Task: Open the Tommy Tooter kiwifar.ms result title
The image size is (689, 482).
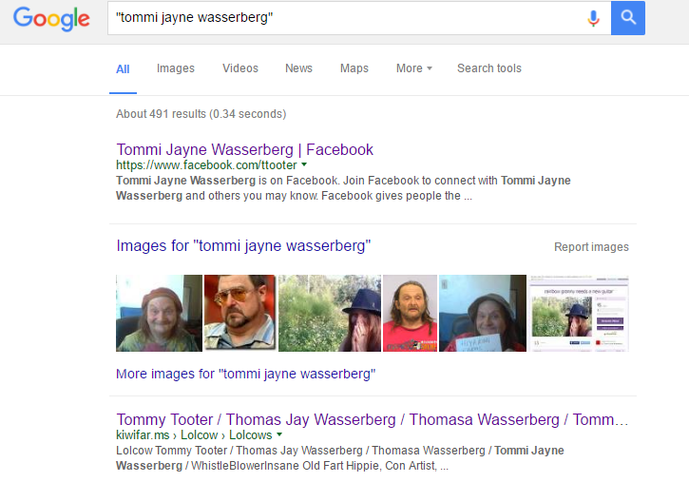Action: pos(373,419)
